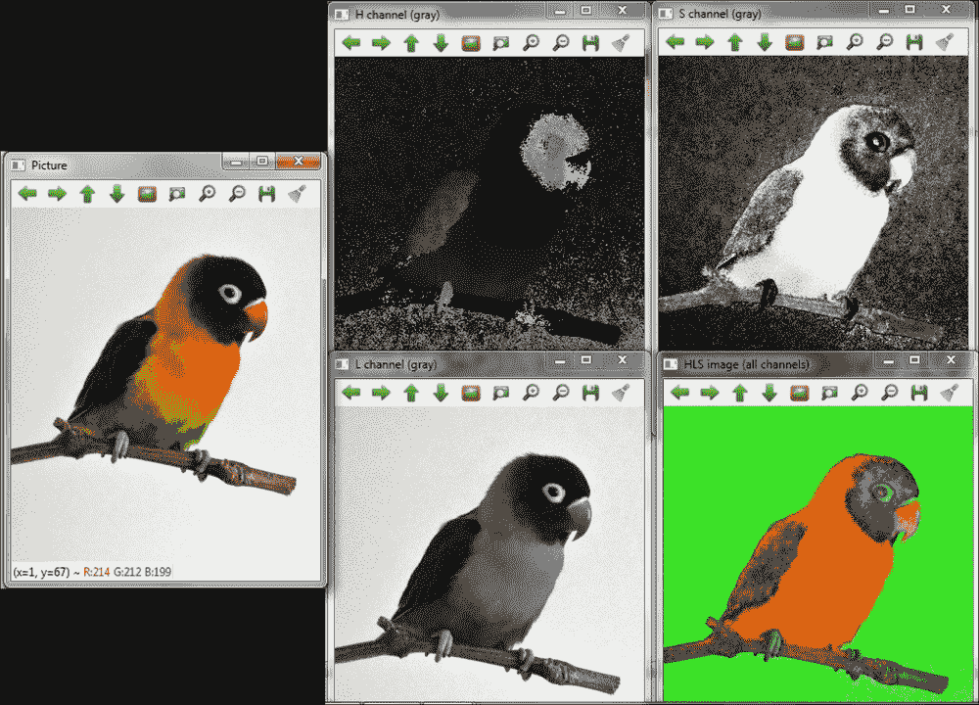Save the S channel image via floppy icon
Viewport: 979px width, 705px height.
[914, 43]
